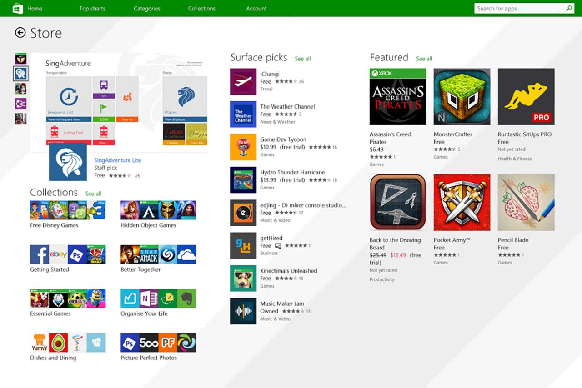Open the Top charts tab
Screen dimensions: 582x388
coord(92,8)
